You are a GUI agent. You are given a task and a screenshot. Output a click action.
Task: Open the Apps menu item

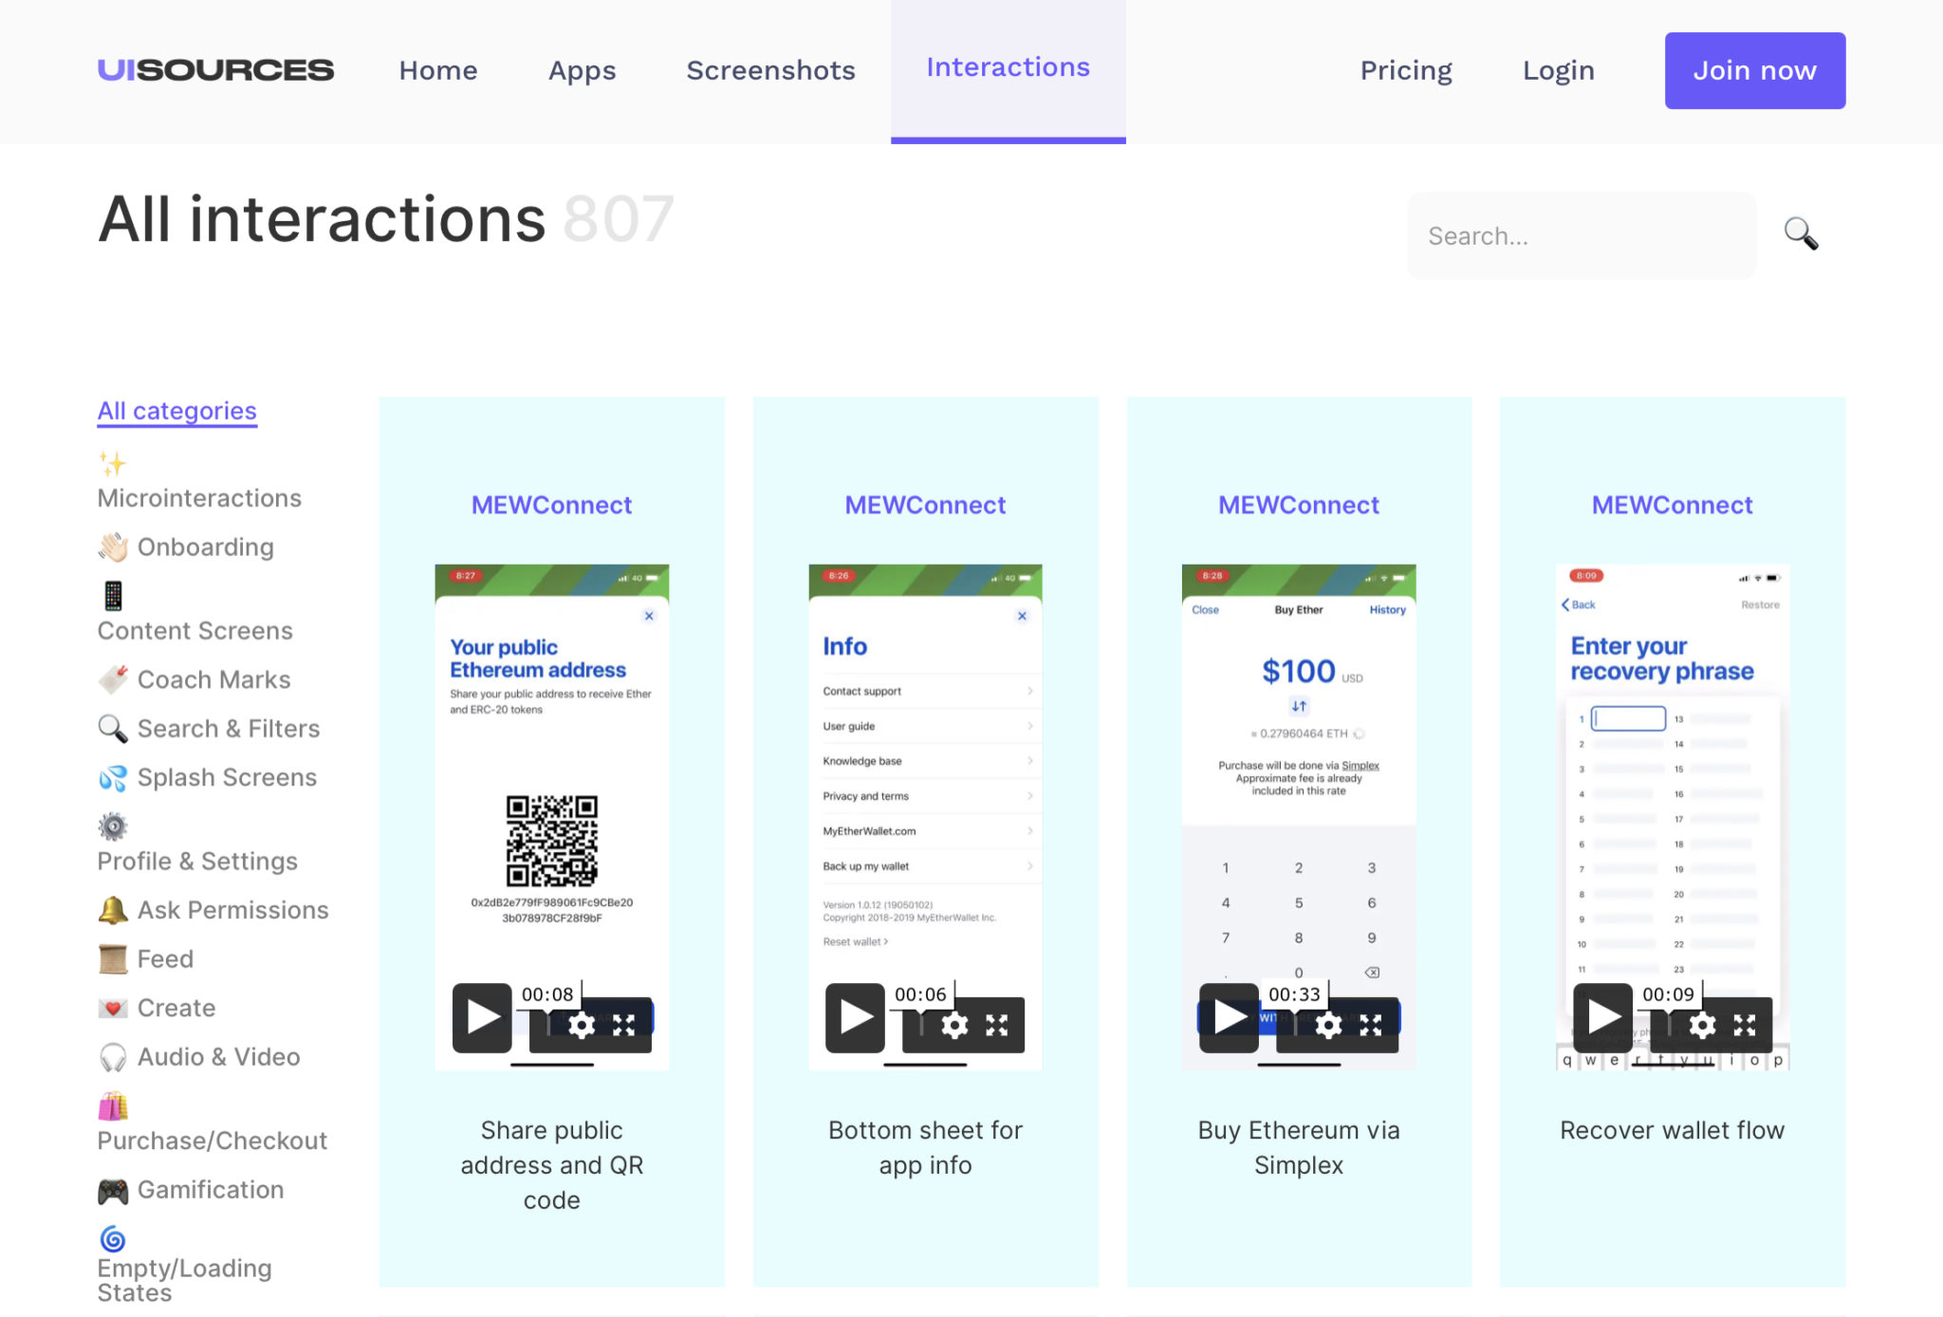(582, 70)
